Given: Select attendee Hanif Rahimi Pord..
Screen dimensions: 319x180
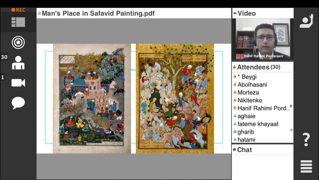Looking at the screenshot, I should coord(263,108).
